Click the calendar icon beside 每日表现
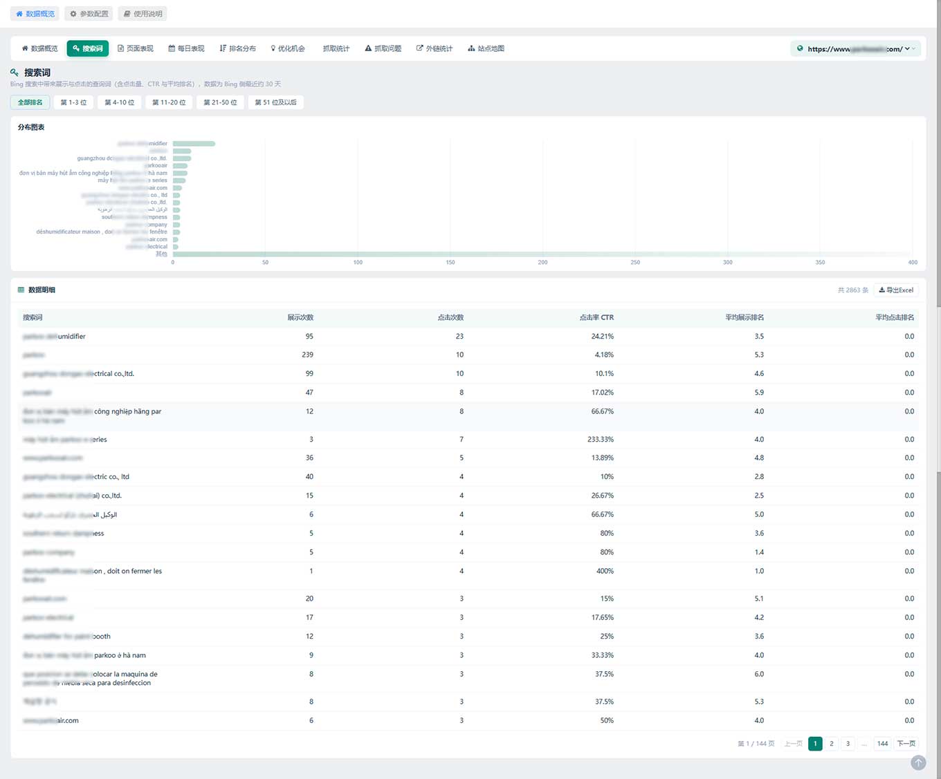 [172, 48]
